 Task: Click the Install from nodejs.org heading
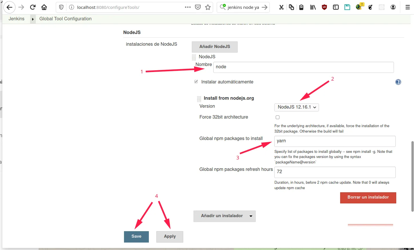coord(229,98)
